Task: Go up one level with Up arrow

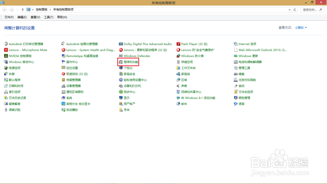Action: [x=23, y=9]
